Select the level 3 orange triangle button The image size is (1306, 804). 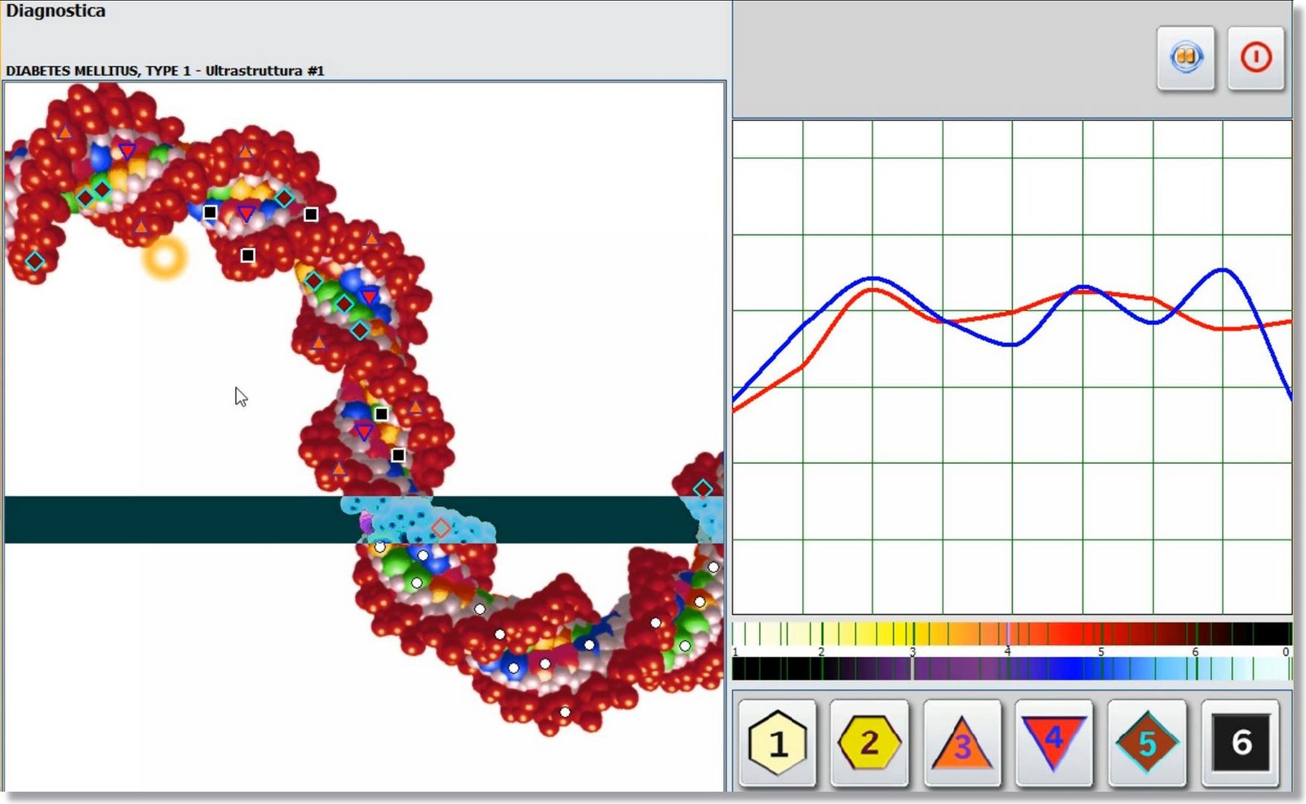[962, 743]
